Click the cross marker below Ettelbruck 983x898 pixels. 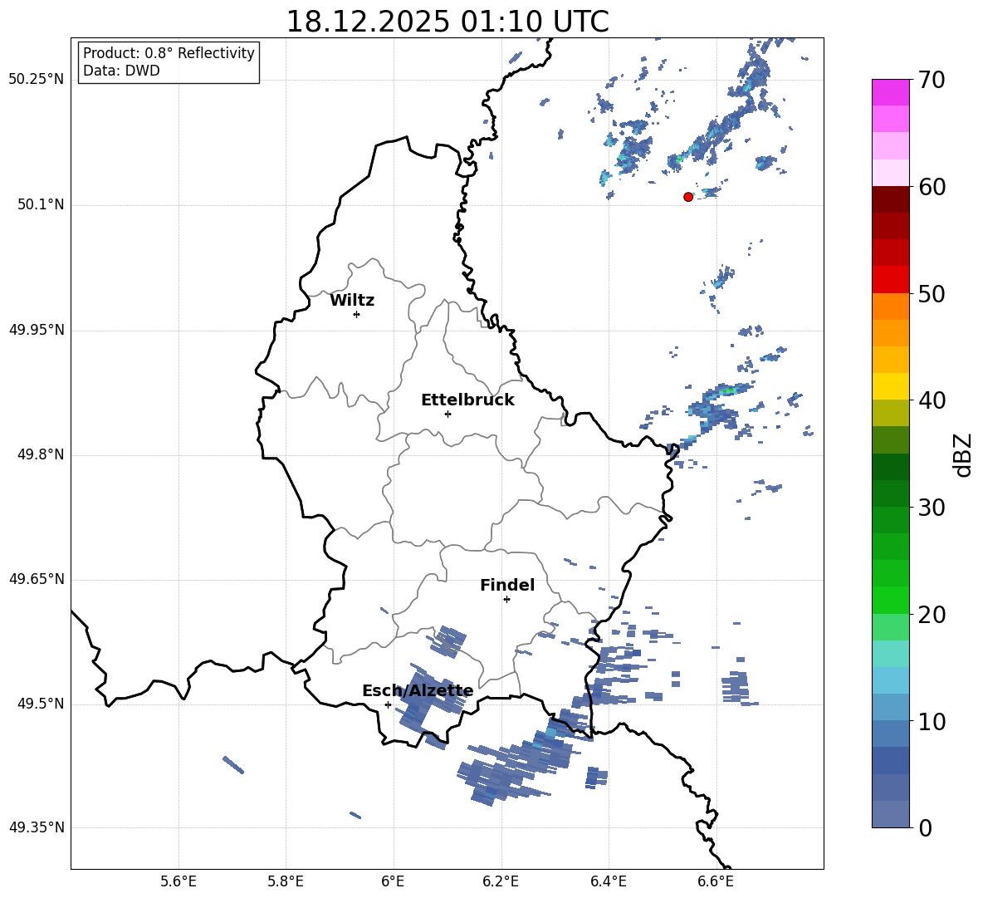447,414
